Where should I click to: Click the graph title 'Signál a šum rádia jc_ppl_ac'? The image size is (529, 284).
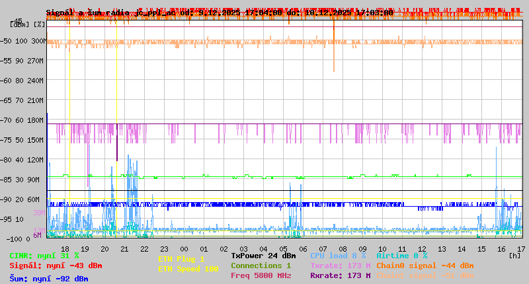click(x=110, y=13)
